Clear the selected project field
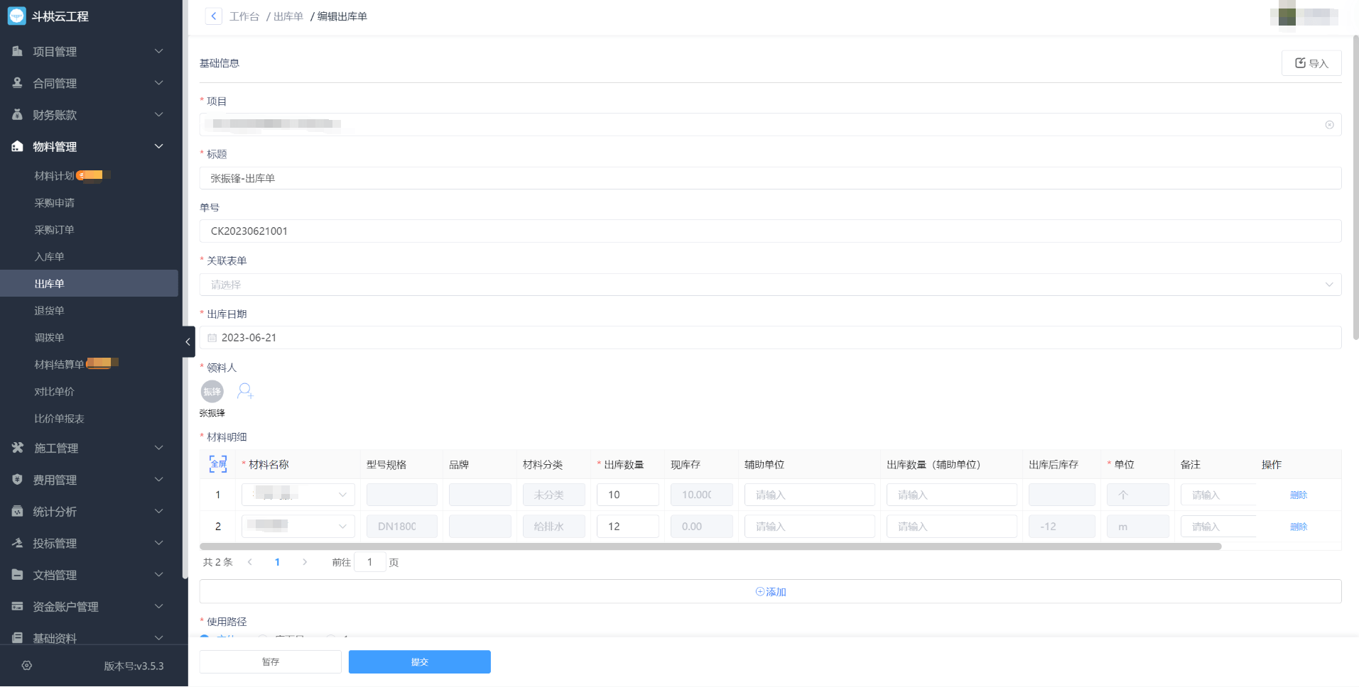The image size is (1359, 687). [1329, 125]
